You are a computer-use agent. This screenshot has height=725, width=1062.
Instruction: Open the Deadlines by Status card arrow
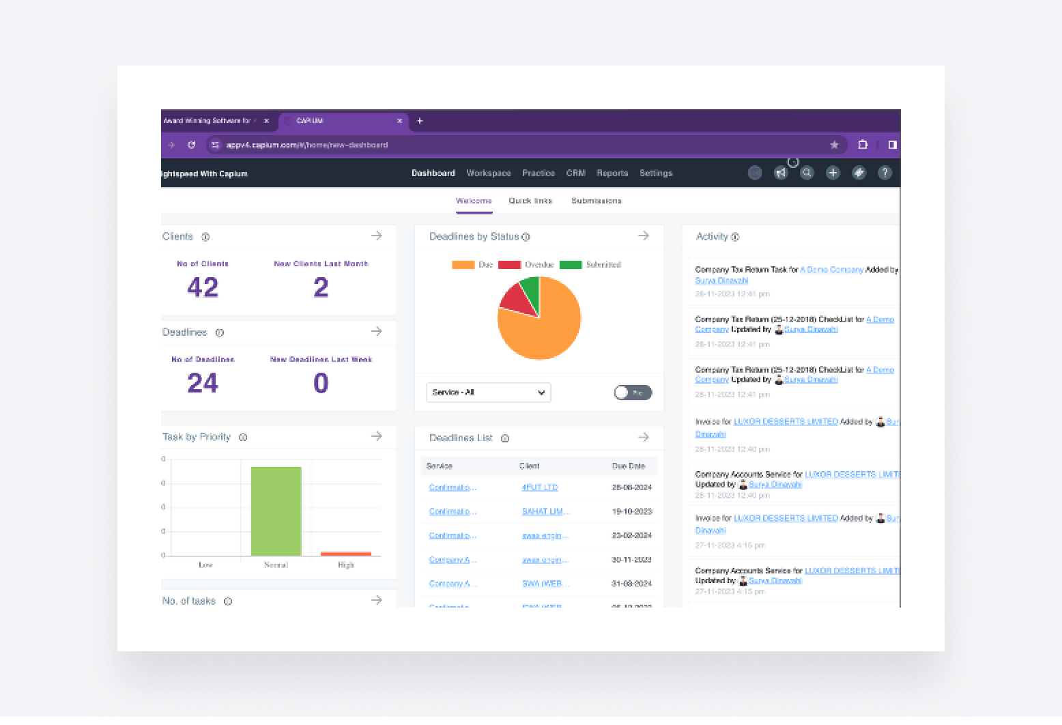(x=644, y=236)
